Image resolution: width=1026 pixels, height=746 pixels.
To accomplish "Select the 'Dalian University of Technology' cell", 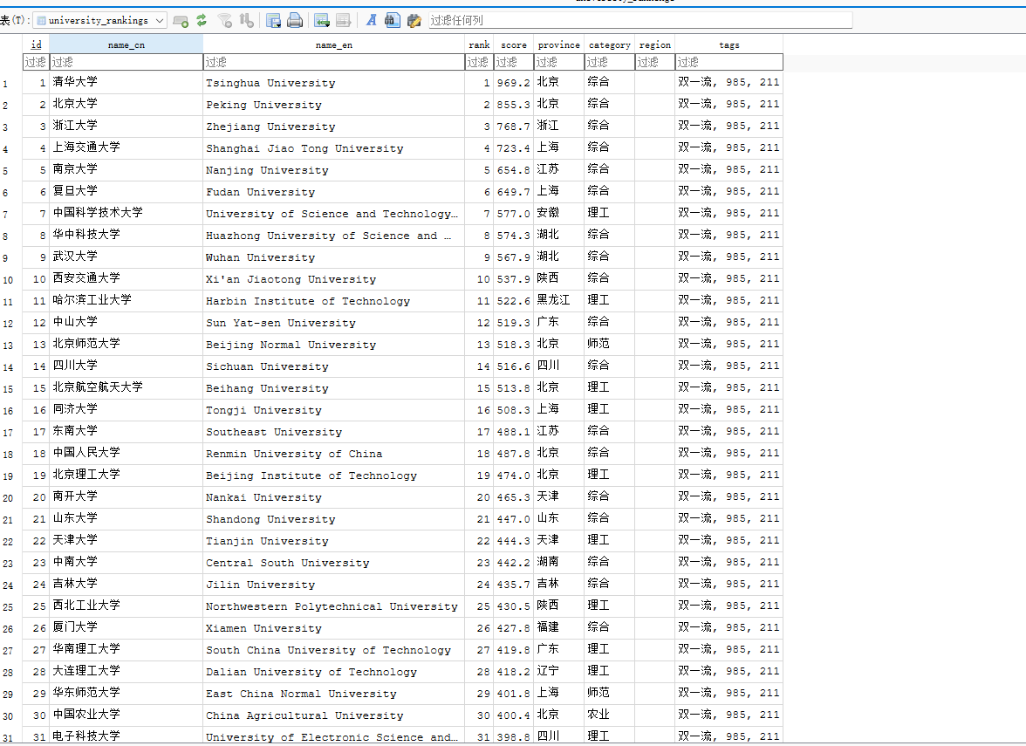I will [333, 672].
